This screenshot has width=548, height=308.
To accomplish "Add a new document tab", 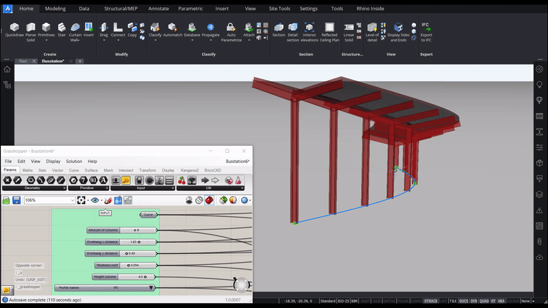I will 79,61.
